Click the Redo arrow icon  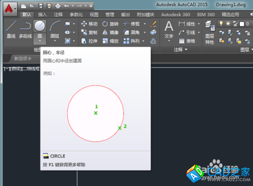tap(79, 6)
